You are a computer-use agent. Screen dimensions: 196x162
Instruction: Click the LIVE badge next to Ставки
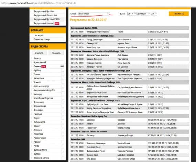click(x=44, y=67)
